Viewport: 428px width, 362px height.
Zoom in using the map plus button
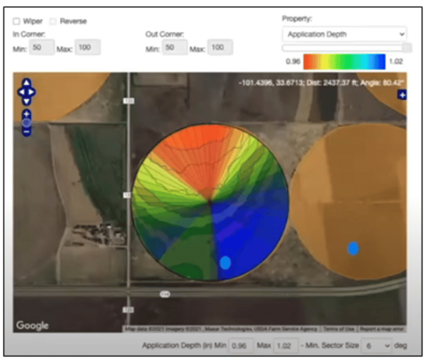coord(26,114)
